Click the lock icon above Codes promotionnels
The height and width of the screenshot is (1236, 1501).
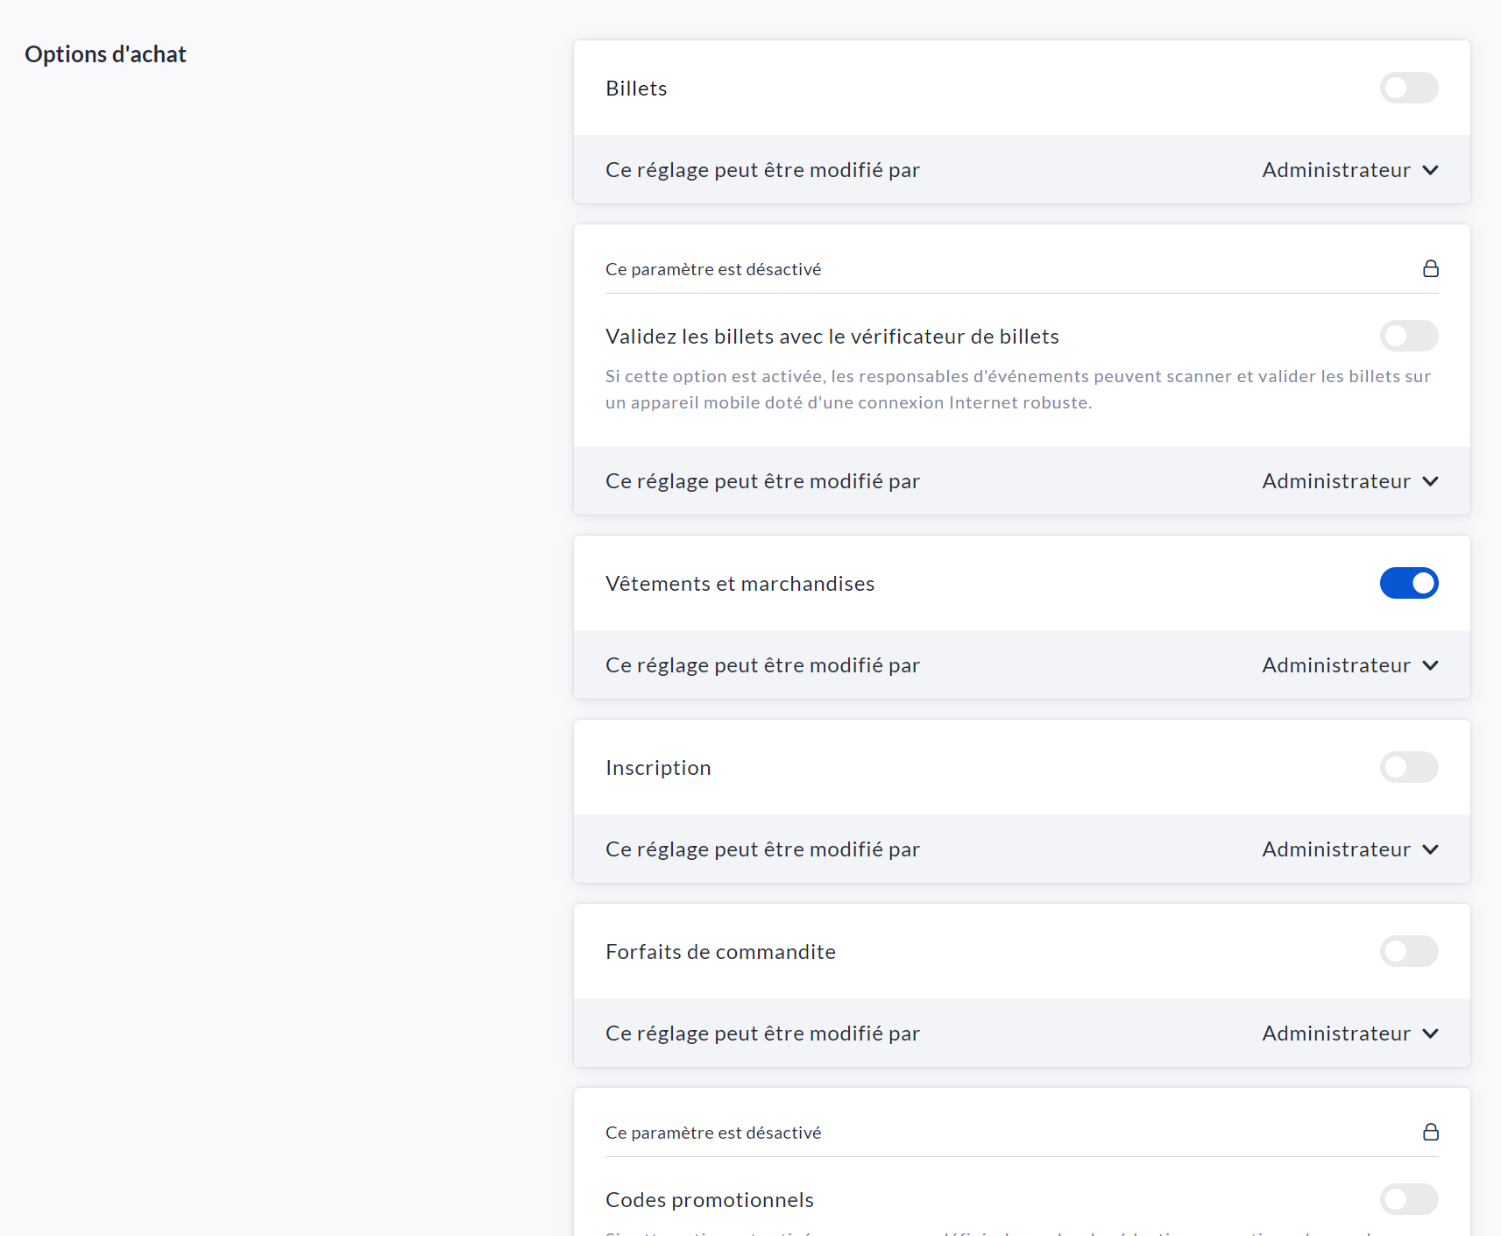[x=1430, y=1132]
